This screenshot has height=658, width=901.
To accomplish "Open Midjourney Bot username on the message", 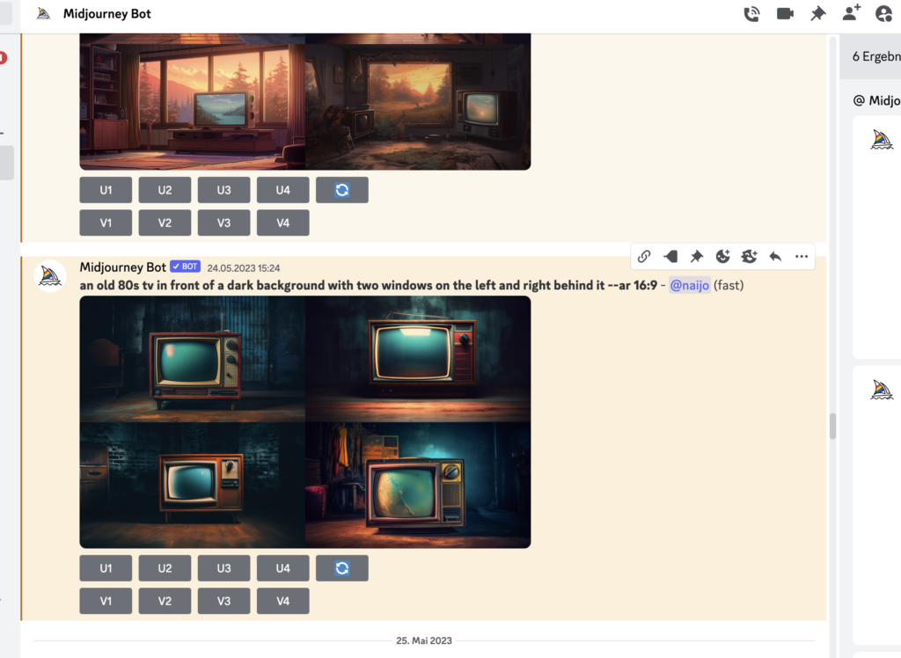I will (122, 267).
